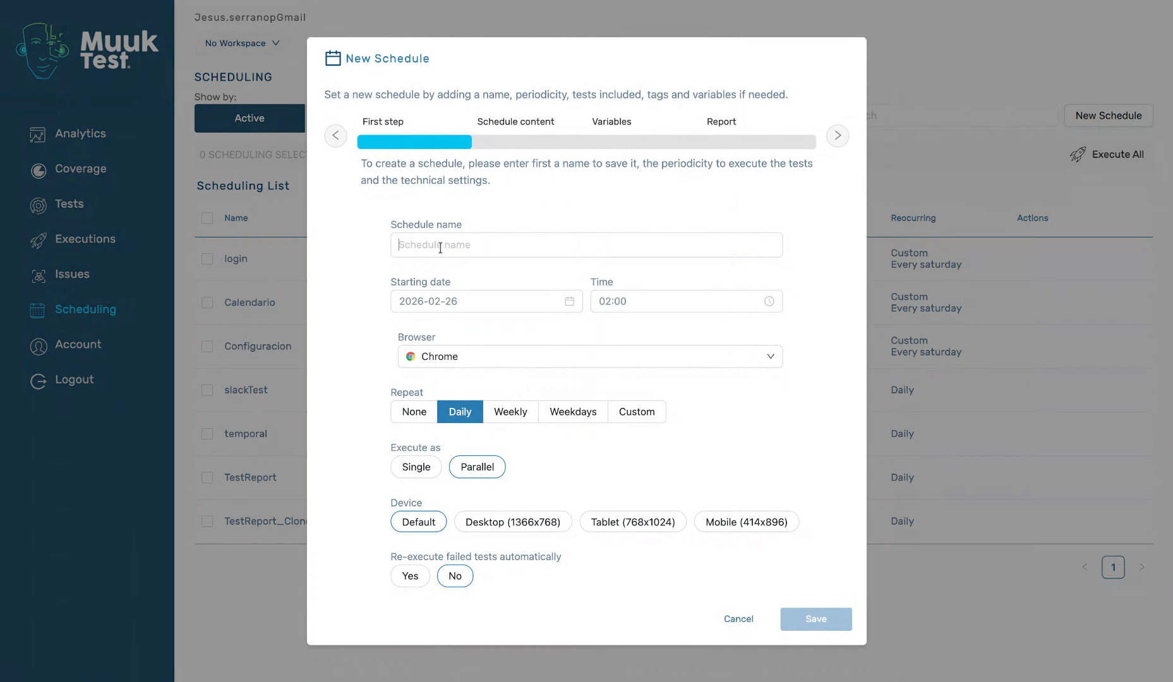Open the Tests section
This screenshot has width=1173, height=682.
pos(39,205)
